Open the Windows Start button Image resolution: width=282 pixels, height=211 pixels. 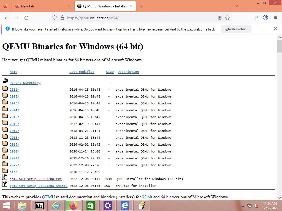click(x=7, y=206)
